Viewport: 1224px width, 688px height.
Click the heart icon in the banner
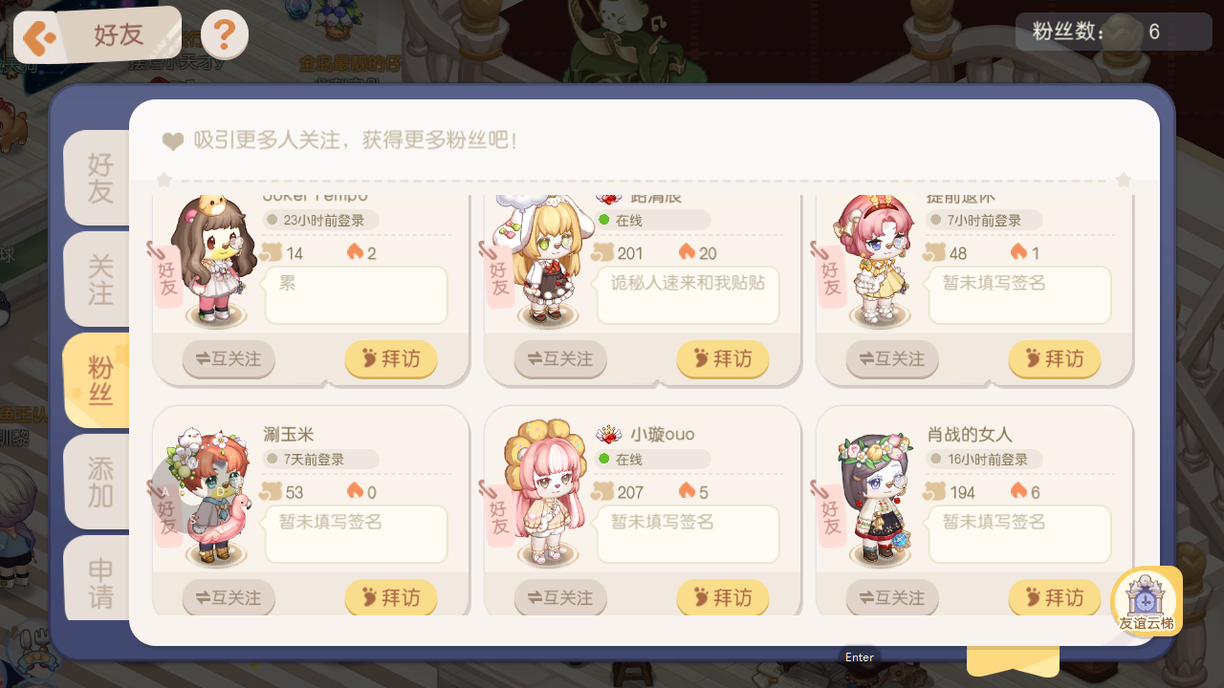(173, 141)
